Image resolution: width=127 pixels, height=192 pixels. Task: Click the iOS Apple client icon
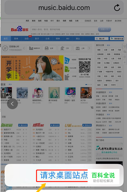[x=67, y=77]
